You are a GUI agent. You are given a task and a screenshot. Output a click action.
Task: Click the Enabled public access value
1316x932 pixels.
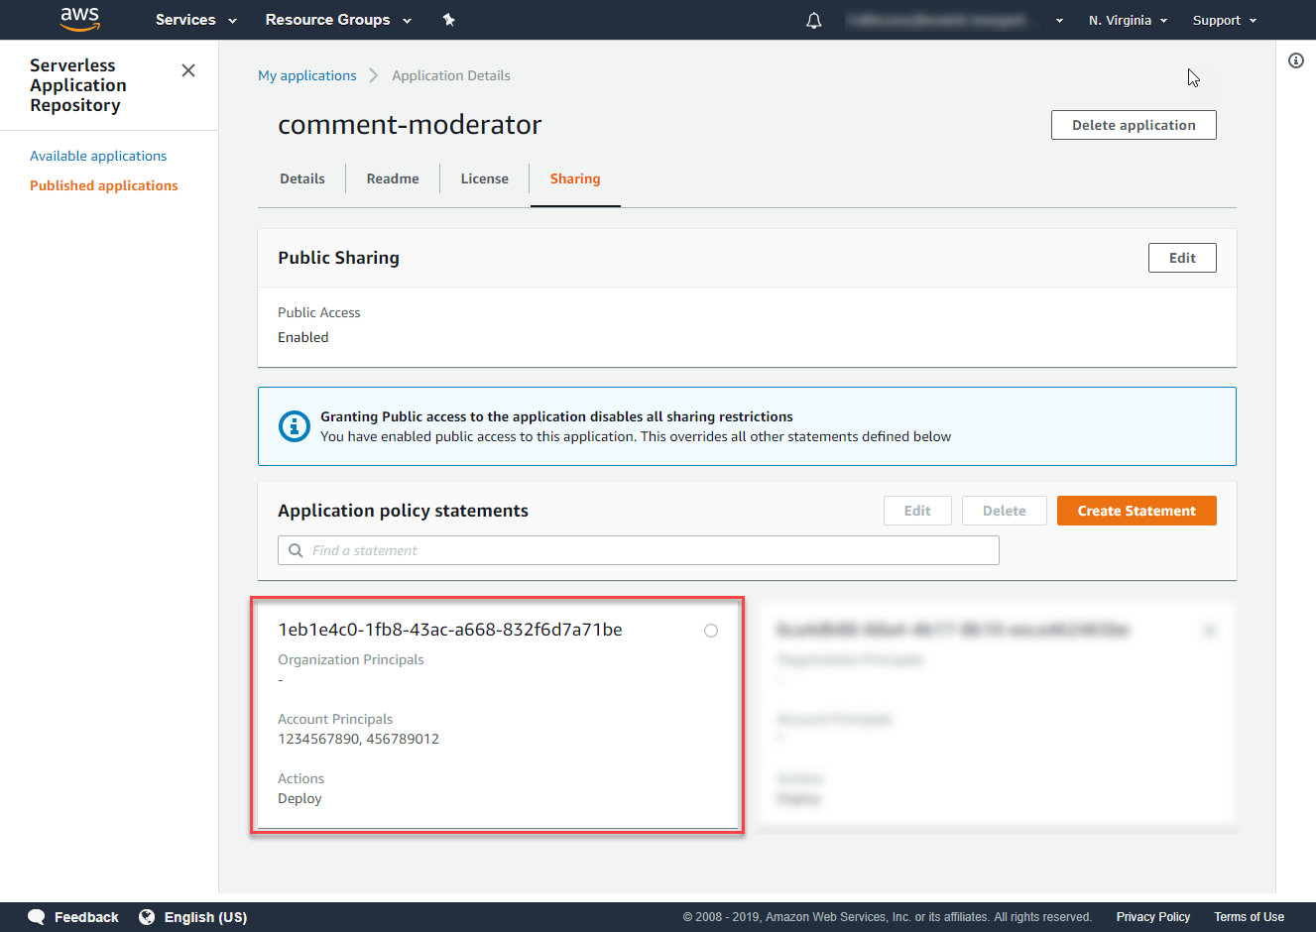302,337
